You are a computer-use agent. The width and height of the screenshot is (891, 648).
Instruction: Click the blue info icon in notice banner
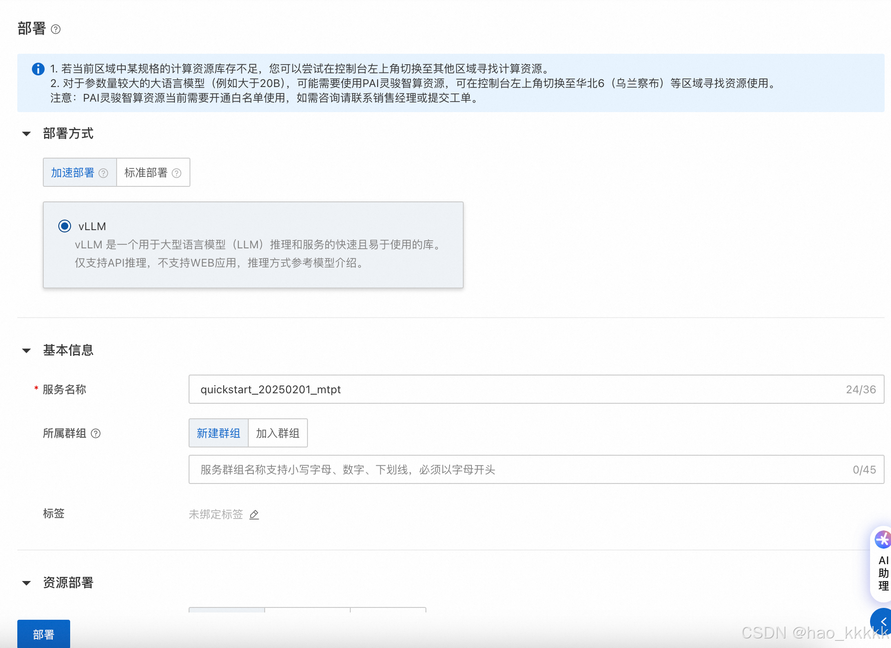point(38,69)
